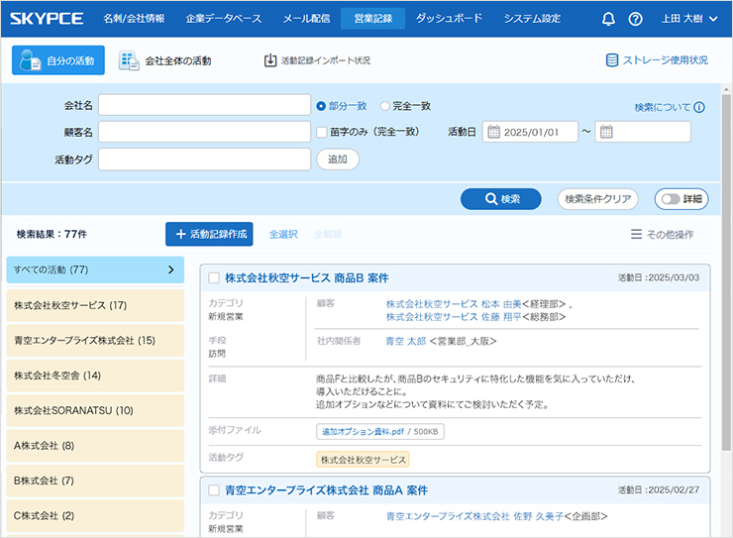The height and width of the screenshot is (538, 733).
Task: Click the SKYPCE logo
Action: pos(47,19)
